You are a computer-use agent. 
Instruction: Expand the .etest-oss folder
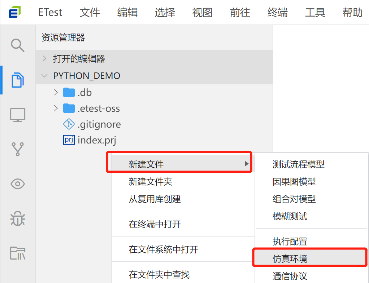(x=55, y=108)
